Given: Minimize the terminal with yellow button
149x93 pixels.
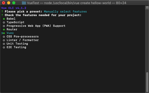Looking at the screenshot, I should (x=9, y=3).
